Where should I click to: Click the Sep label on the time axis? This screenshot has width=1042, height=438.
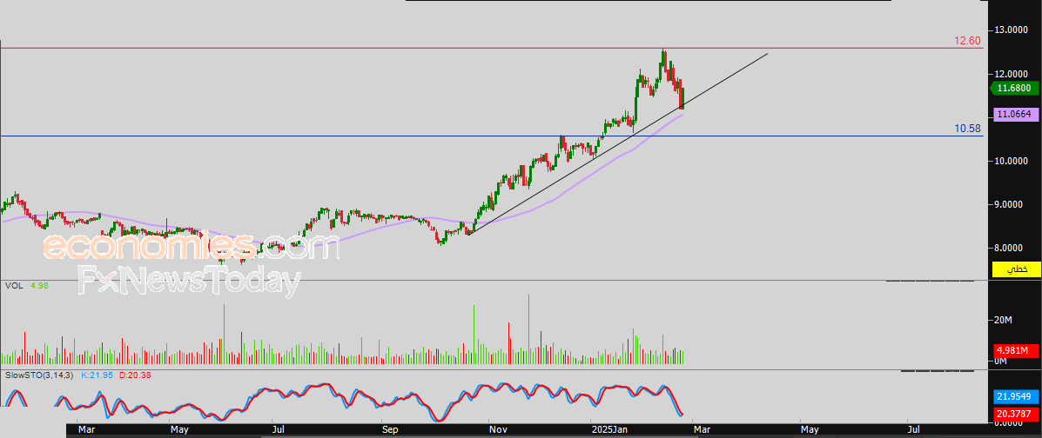click(x=389, y=430)
